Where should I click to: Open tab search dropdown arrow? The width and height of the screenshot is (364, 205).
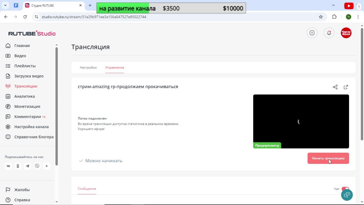click(5, 5)
